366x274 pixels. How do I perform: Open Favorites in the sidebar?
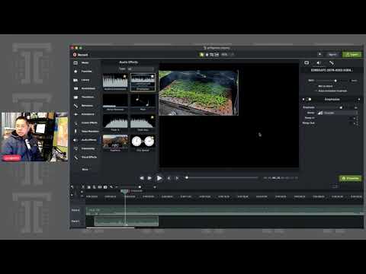tap(83, 72)
